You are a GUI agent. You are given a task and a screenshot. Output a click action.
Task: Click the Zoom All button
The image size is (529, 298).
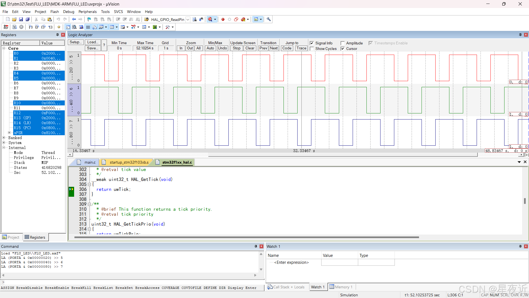coord(198,48)
